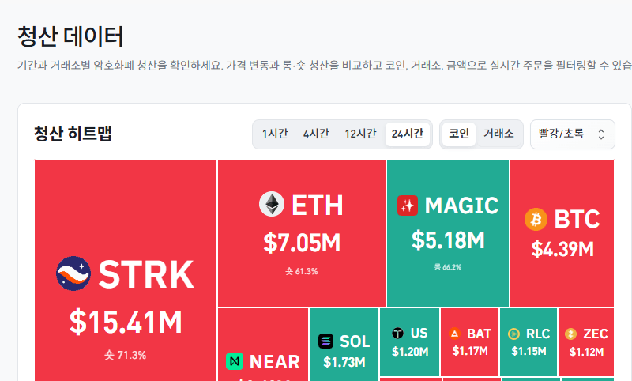
Task: Click the BAT token logo icon
Action: (455, 334)
